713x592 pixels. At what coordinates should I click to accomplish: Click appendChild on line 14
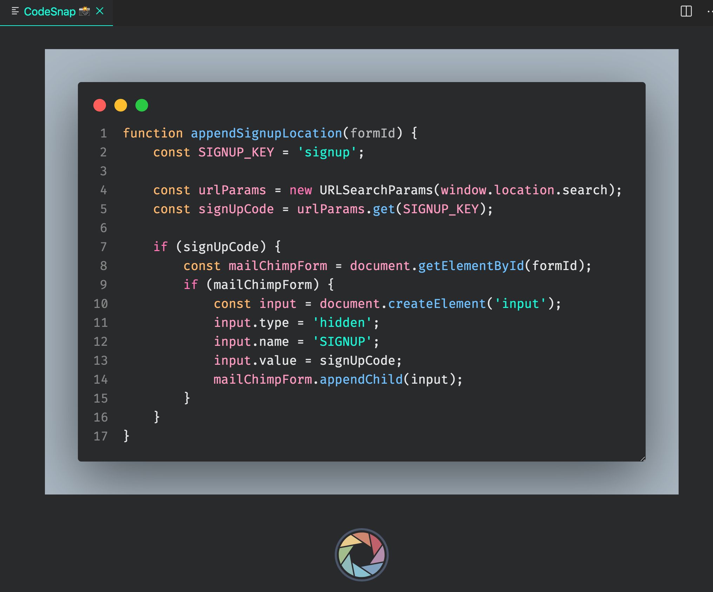point(361,379)
